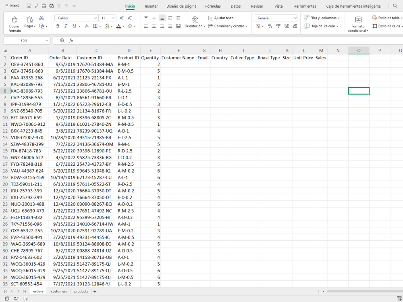
Task: Click the Formato condicional icon
Action: pyautogui.click(x=358, y=19)
